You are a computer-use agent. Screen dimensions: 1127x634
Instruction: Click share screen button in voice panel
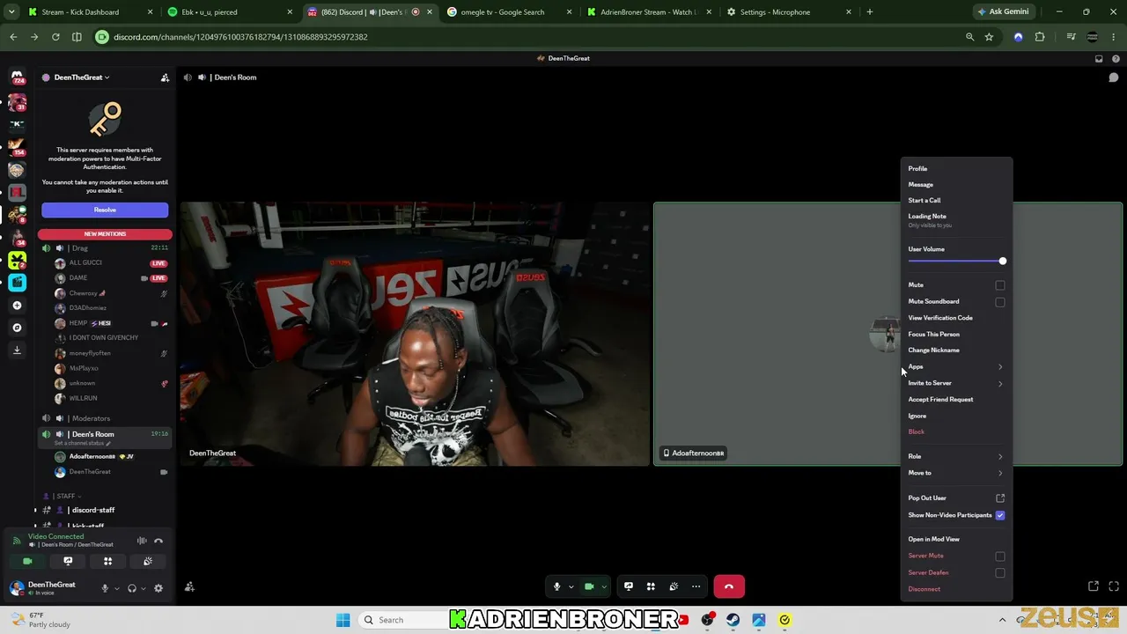pyautogui.click(x=68, y=561)
